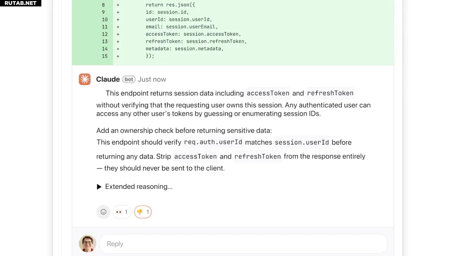Click the session.userId chip in the comment
This screenshot has height=256, width=455.
tap(301, 142)
